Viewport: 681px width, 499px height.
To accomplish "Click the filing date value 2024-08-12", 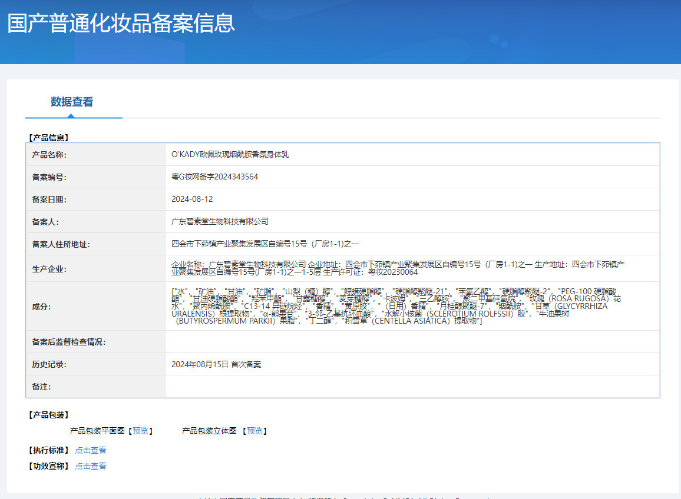I will pyautogui.click(x=192, y=199).
